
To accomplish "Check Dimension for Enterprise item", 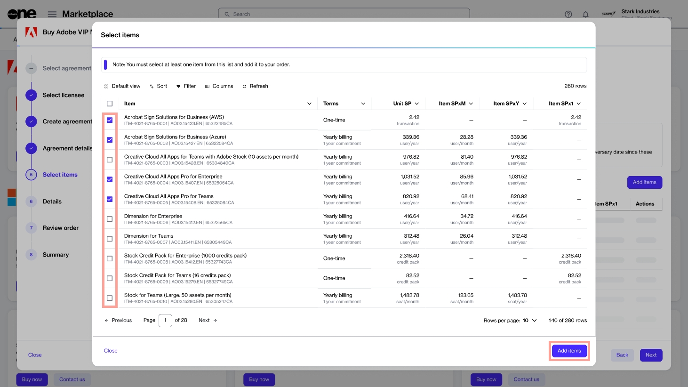I will [x=110, y=219].
